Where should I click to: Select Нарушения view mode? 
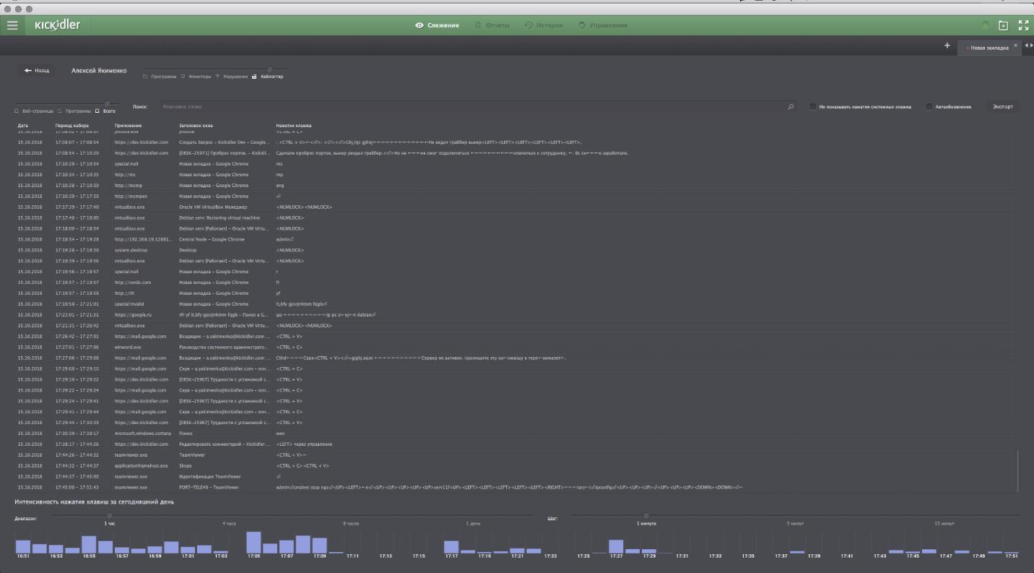click(232, 76)
